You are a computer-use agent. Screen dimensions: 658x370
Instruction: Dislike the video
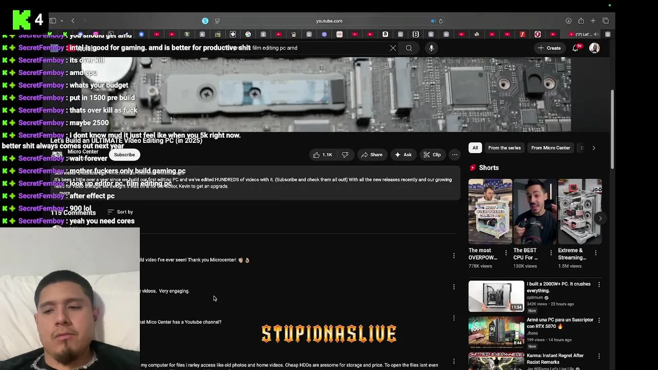point(345,155)
